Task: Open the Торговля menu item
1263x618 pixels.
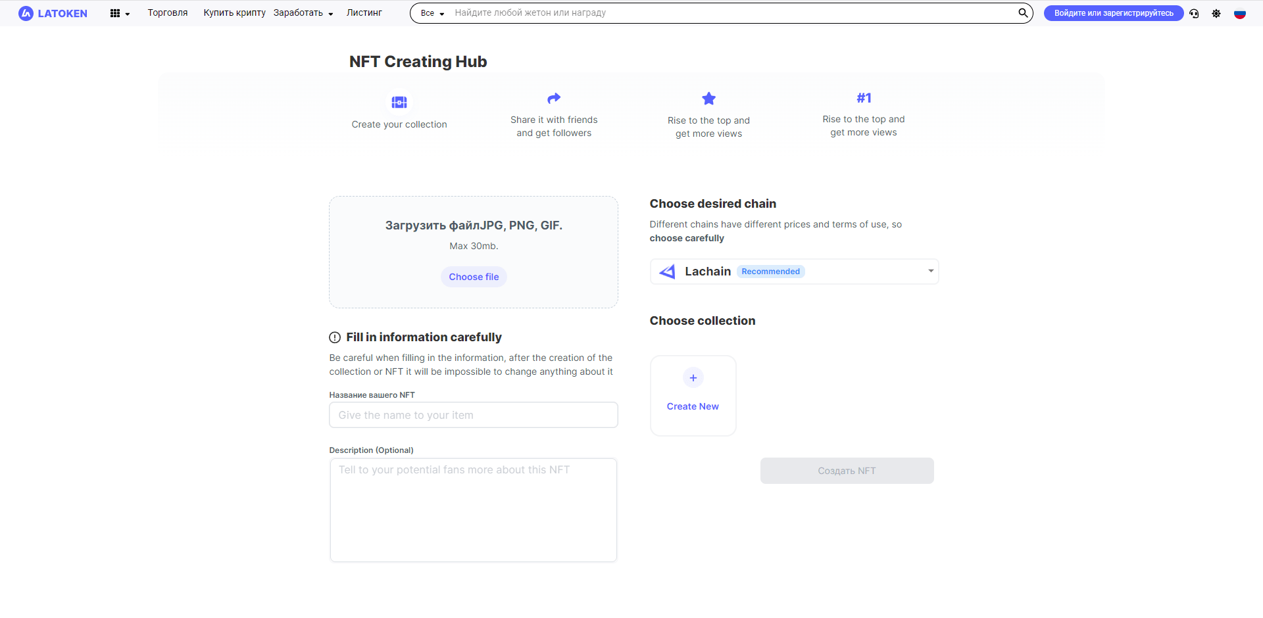Action: [x=168, y=13]
